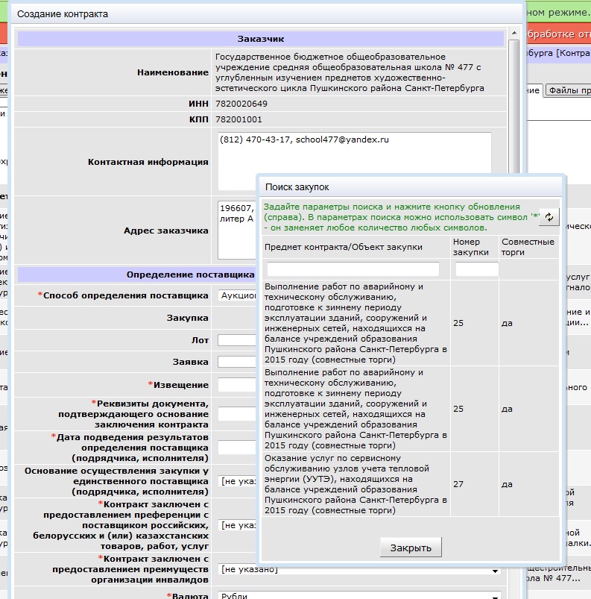The width and height of the screenshot is (591, 599).
Task: Select the УУТЭ service purchase row
Action: coord(411,484)
